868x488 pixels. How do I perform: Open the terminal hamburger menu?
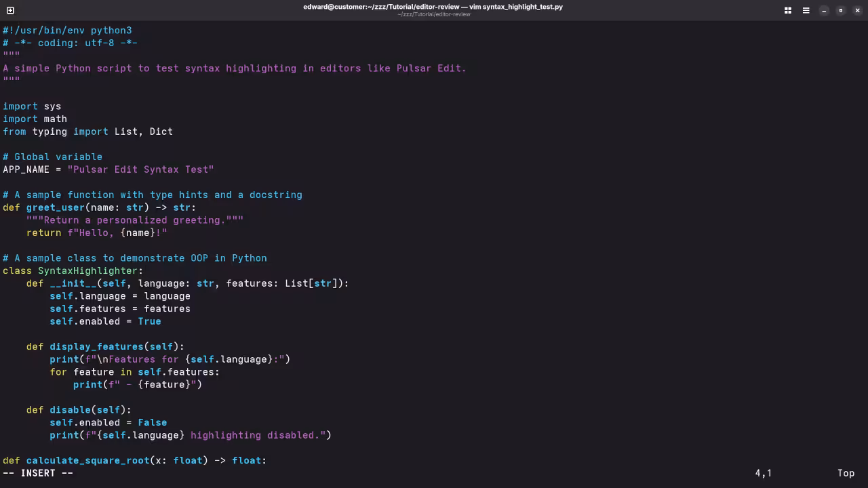pos(806,10)
